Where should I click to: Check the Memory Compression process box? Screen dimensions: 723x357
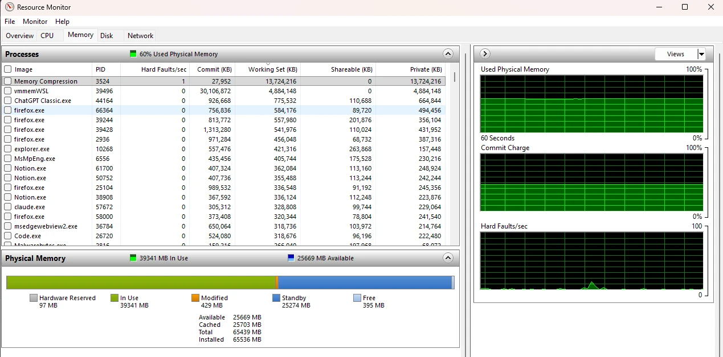8,81
